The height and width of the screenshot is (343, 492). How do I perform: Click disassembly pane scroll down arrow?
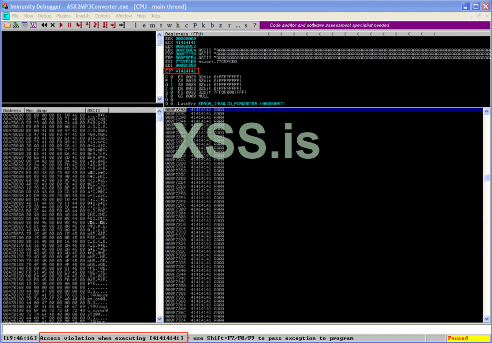coord(160,99)
